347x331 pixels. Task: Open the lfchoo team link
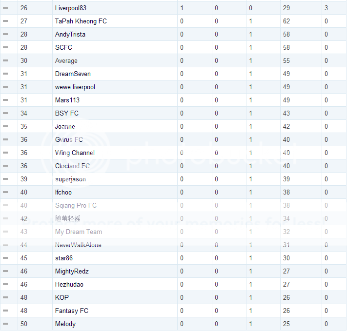click(63, 193)
